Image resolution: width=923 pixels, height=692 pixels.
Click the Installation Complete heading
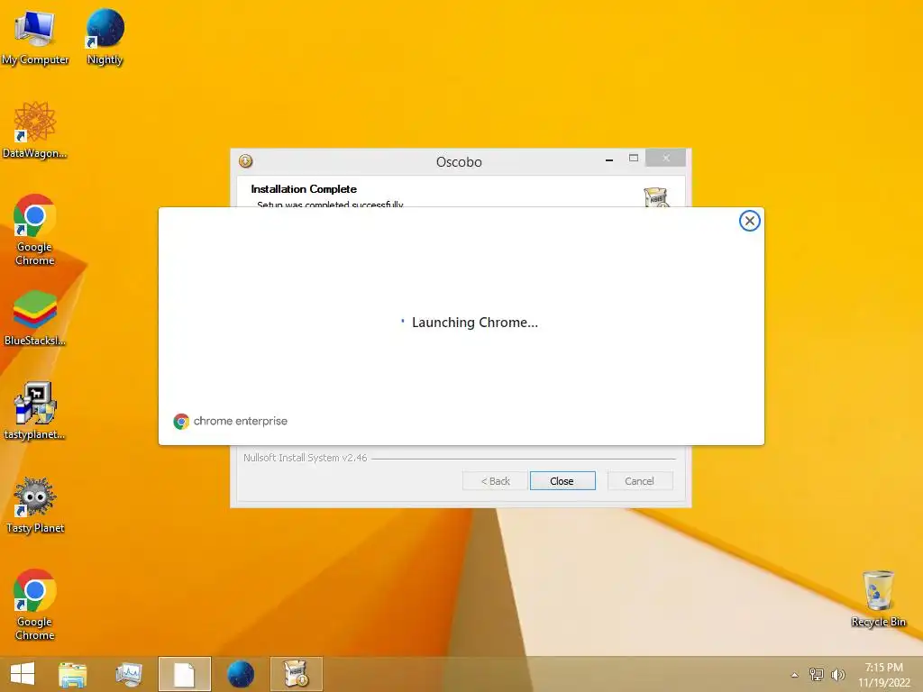click(304, 189)
